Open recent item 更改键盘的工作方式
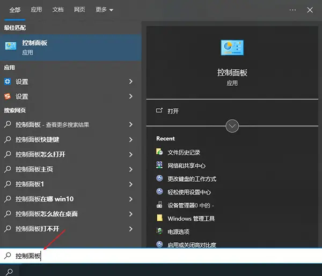Viewport: 322px width, 276px height. [192, 179]
